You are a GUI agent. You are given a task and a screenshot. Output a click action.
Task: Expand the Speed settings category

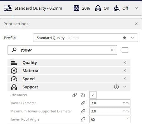69,79
